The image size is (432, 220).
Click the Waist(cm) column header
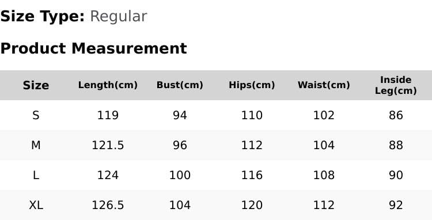(x=324, y=85)
